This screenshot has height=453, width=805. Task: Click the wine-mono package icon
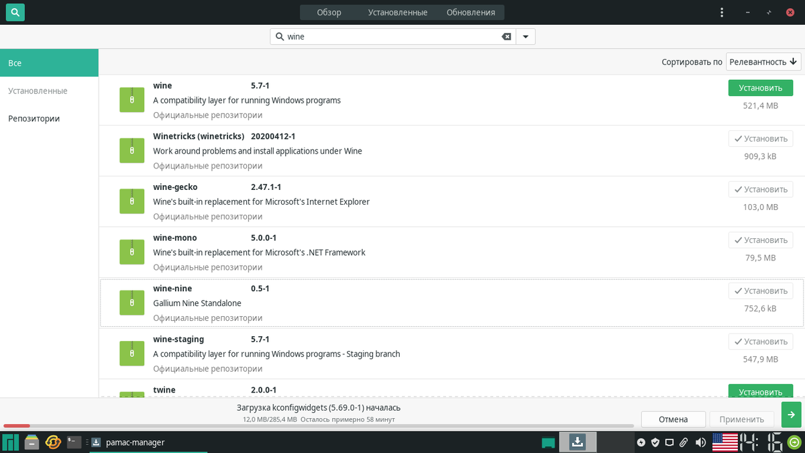pos(132,252)
